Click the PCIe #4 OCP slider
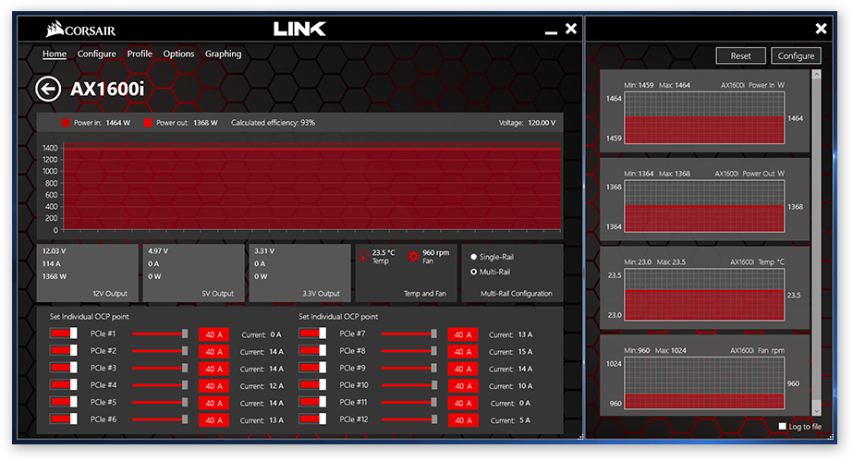This screenshot has height=461, width=853. [x=160, y=385]
